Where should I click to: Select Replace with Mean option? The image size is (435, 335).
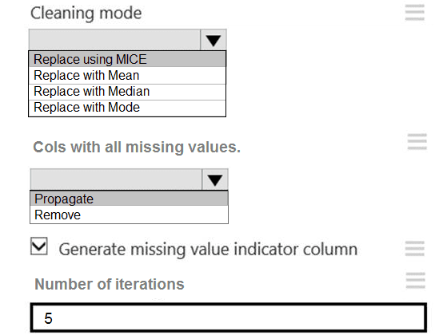tap(127, 75)
